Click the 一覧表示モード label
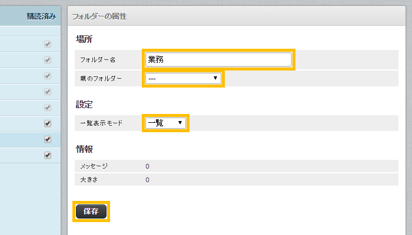The width and height of the screenshot is (412, 235). [102, 123]
